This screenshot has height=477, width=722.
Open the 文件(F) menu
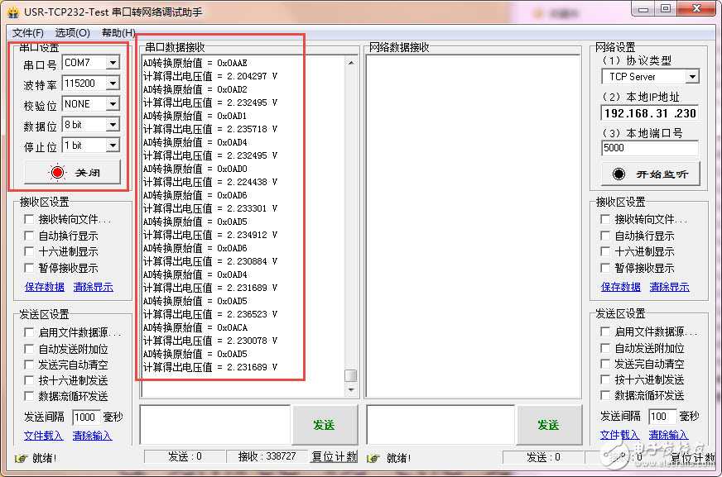click(x=27, y=32)
